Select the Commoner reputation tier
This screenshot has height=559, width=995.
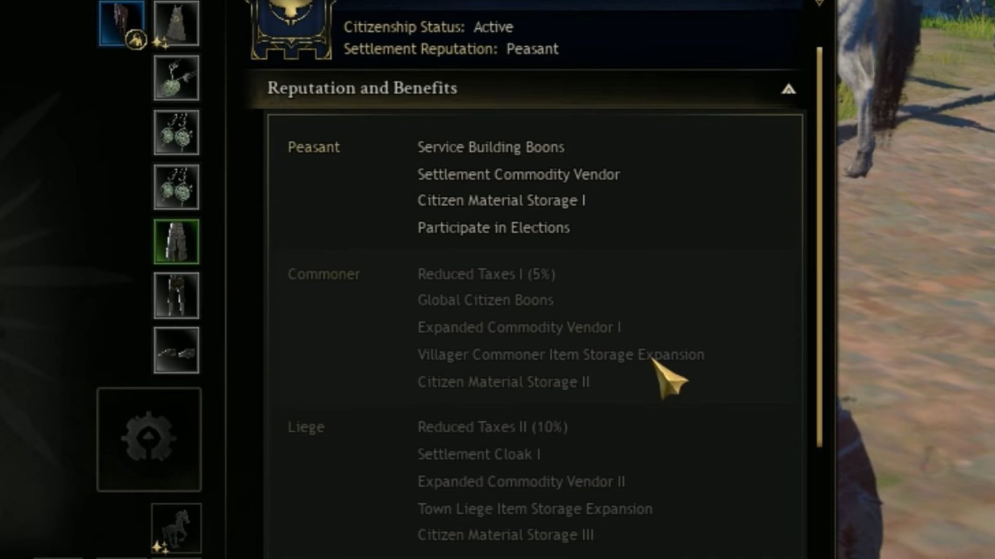pyautogui.click(x=324, y=274)
